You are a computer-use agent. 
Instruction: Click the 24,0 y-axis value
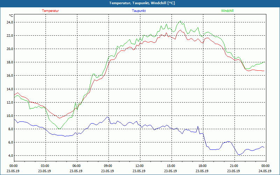(10, 22)
